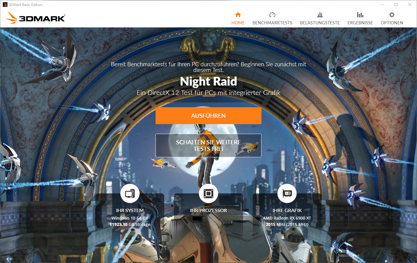Click the Belastungstests bar chart icon
The image size is (417, 263).
[x=320, y=15]
